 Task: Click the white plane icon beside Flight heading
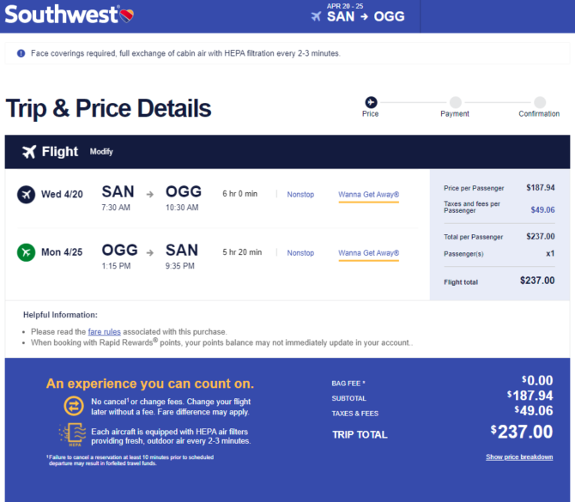tap(29, 152)
